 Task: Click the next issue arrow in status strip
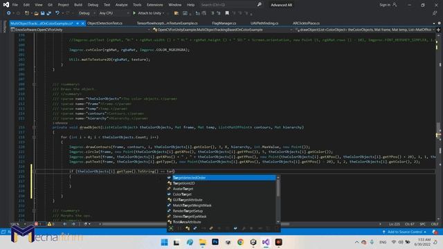tap(73, 224)
